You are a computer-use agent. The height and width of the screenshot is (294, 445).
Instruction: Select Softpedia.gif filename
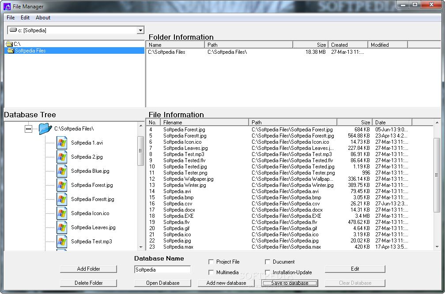177,228
